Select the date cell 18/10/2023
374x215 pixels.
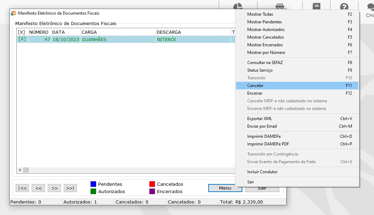pyautogui.click(x=66, y=39)
